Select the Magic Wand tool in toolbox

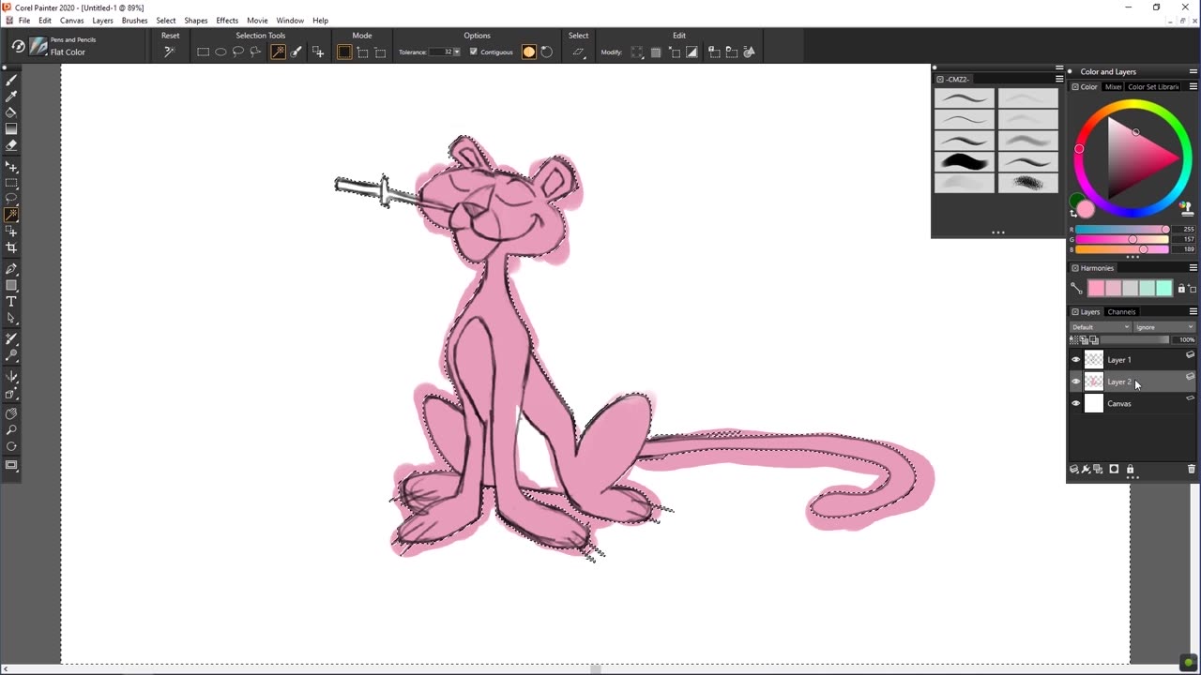click(11, 216)
